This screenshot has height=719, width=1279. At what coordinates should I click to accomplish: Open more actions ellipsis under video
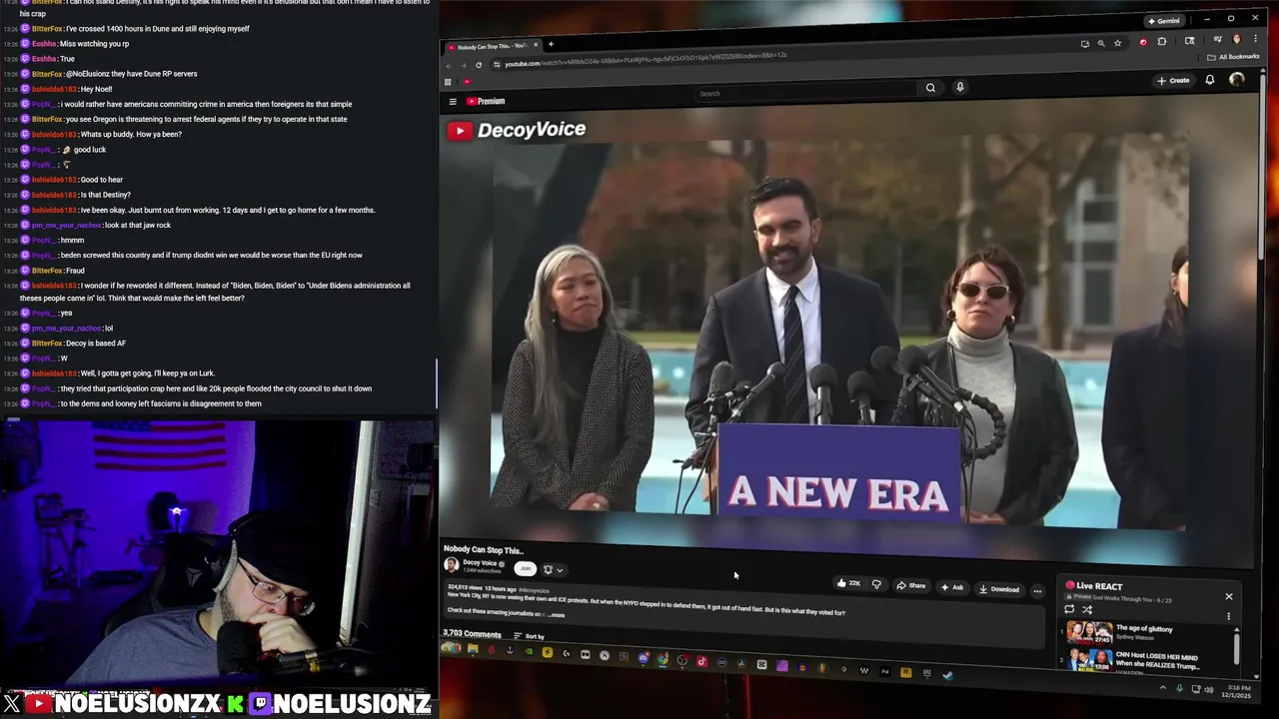click(1037, 591)
